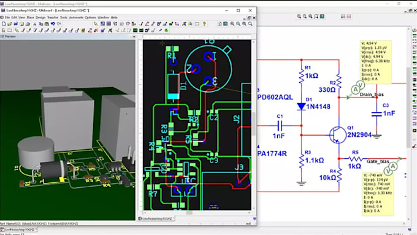This screenshot has width=417, height=235.
Task: Click the blue Open sample folder icon
Action: click(16, 24)
